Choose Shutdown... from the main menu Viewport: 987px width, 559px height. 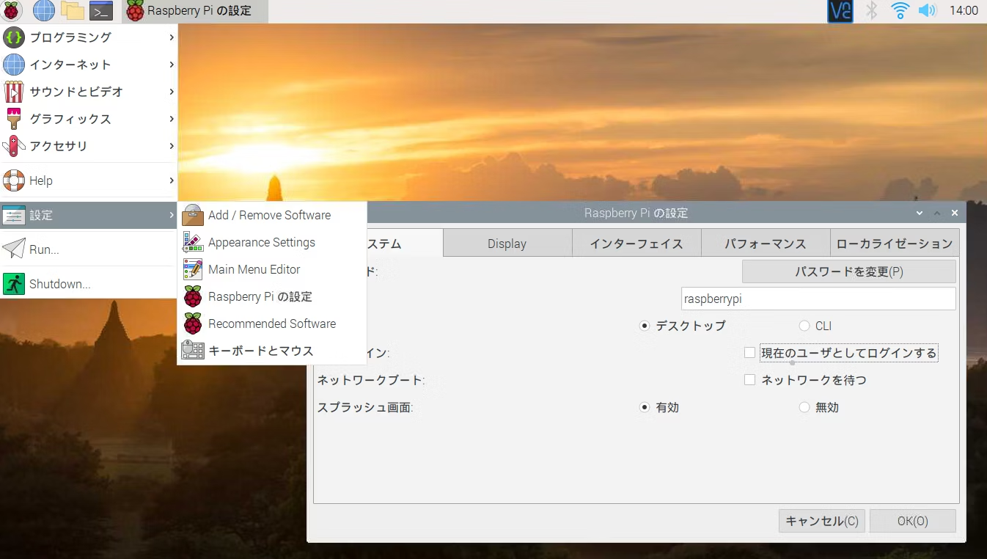89,284
